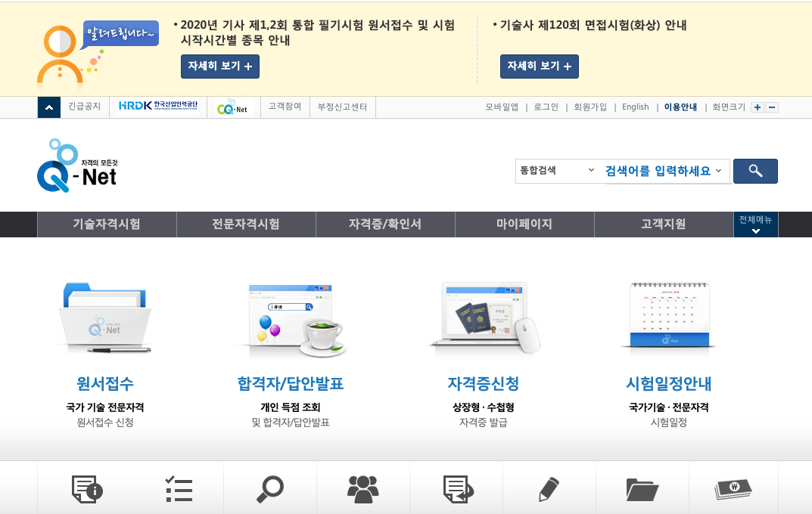Click the search magnifier button

[x=755, y=171]
